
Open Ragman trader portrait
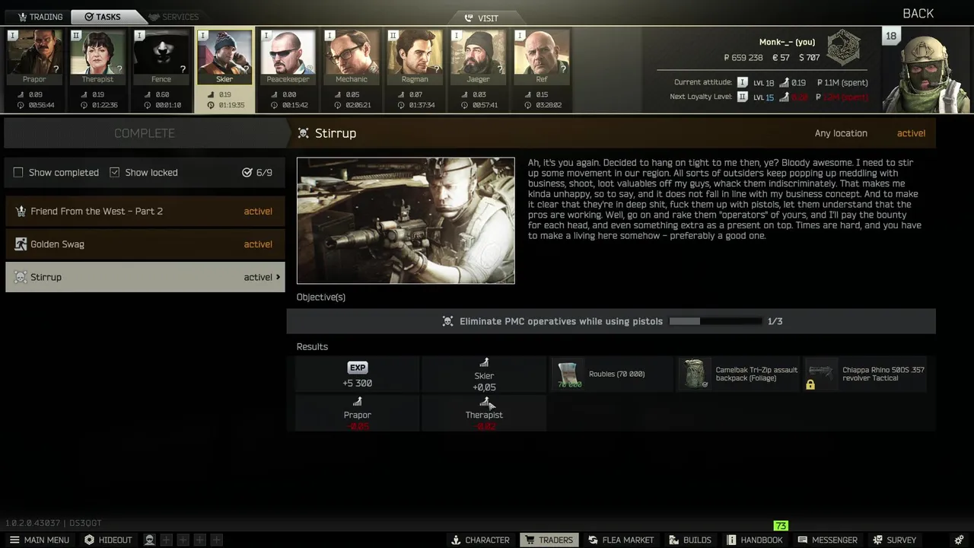[x=415, y=57]
